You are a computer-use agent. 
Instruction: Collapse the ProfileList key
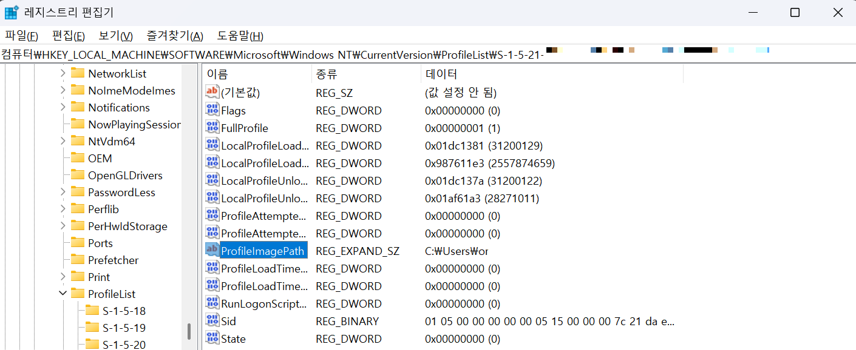(63, 294)
